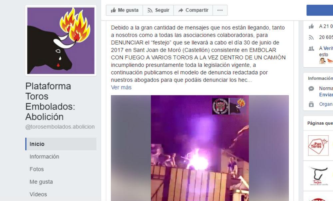This screenshot has width=333, height=201.
Task: Open the Plataforma Toros Embolados profile picture
Action: pyautogui.click(x=61, y=40)
